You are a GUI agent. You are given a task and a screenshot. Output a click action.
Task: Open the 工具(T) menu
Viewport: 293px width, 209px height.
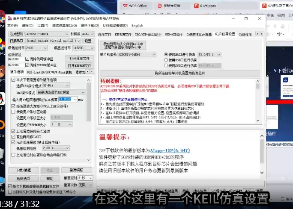pyautogui.click(x=42, y=25)
